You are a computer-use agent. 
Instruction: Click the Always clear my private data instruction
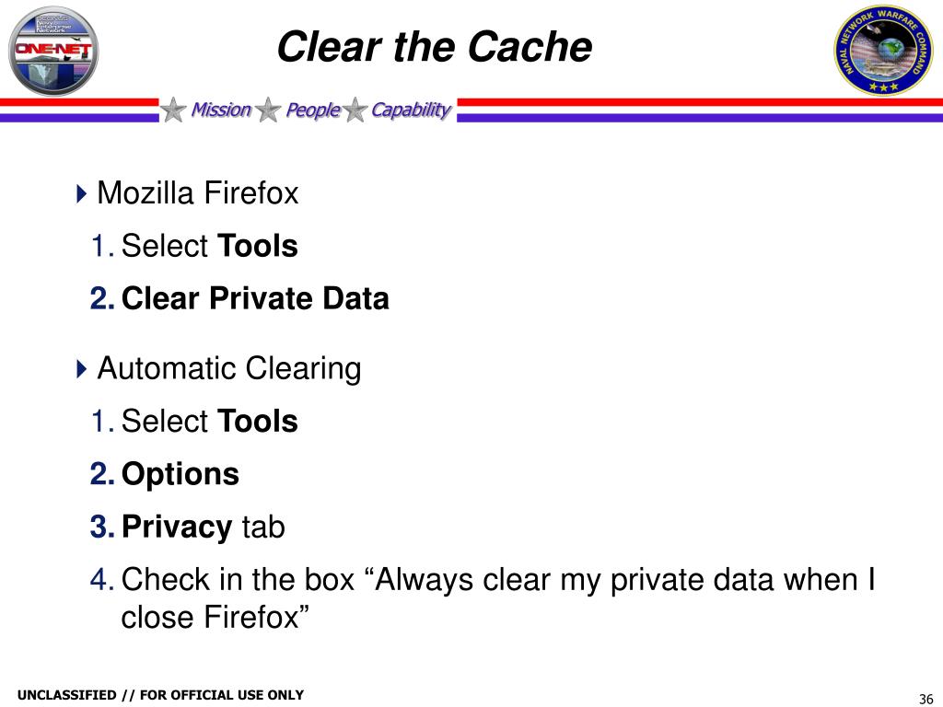pyautogui.click(x=498, y=598)
